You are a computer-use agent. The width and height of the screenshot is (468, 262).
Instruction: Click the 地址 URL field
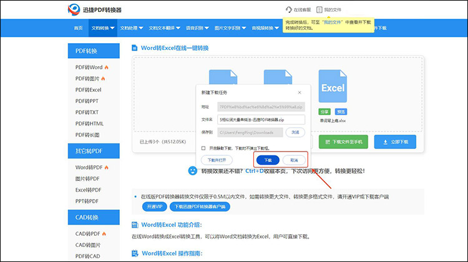coord(261,107)
